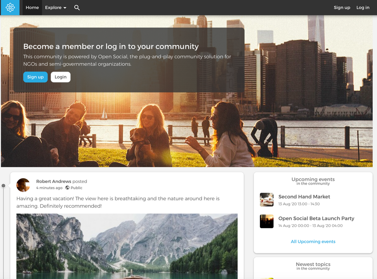377x279 pixels.
Task: Click the Public globe visibility icon
Action: pos(68,188)
